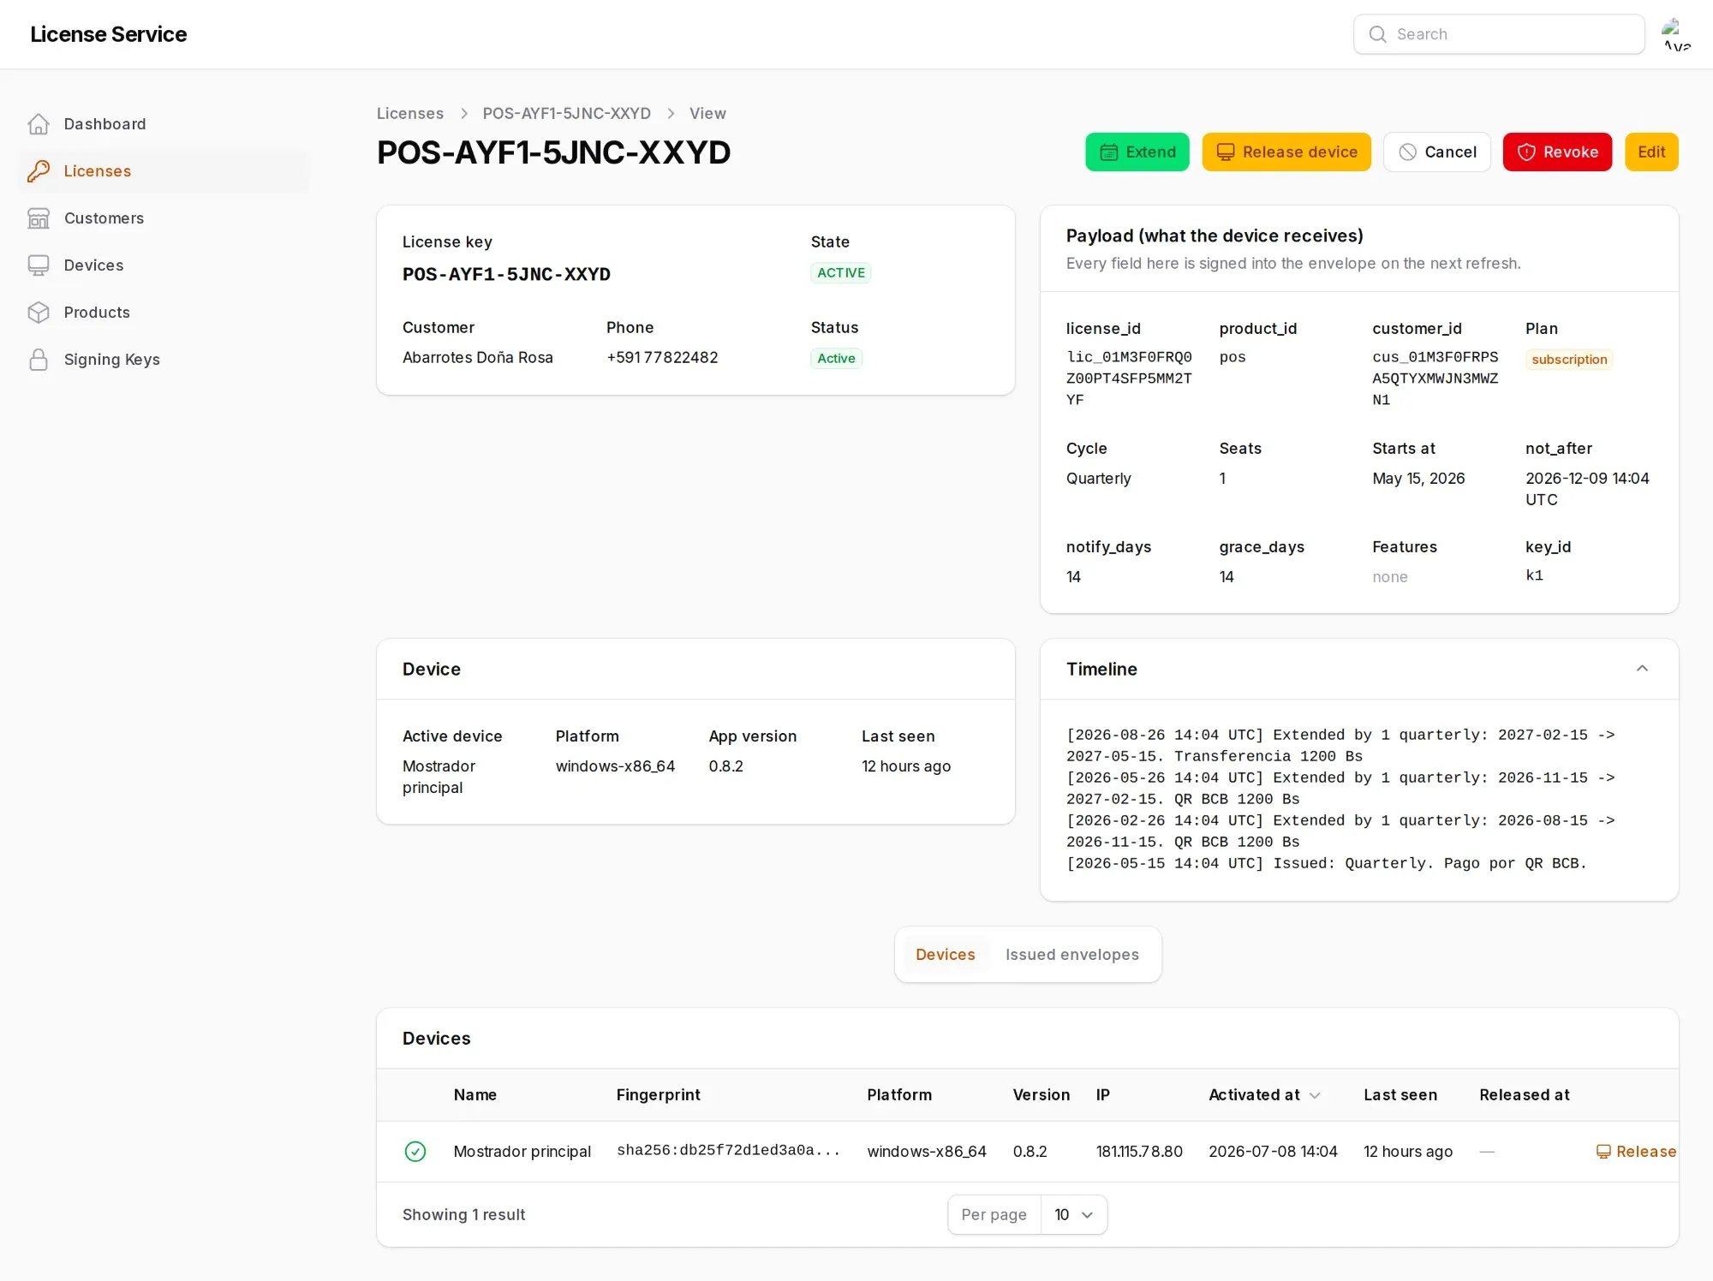Click the ACTIVE state badge
Screen dimensions: 1713x1281
point(841,273)
